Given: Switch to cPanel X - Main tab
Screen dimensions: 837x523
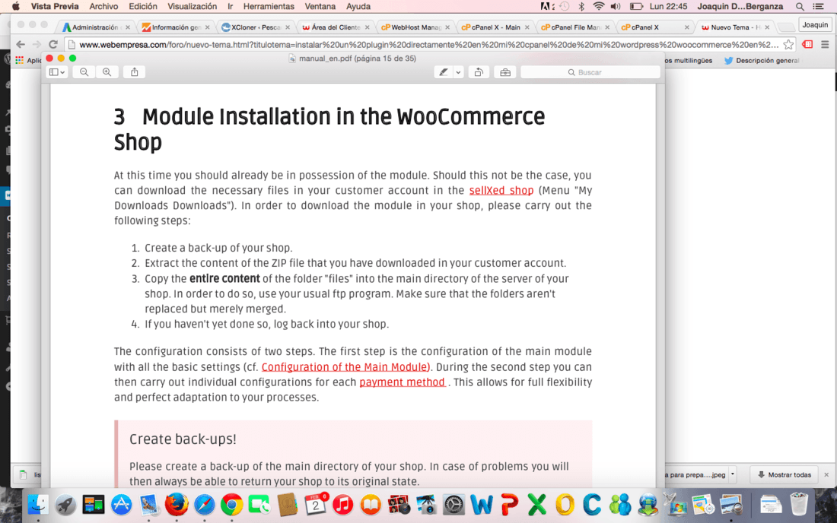Looking at the screenshot, I should 495,27.
